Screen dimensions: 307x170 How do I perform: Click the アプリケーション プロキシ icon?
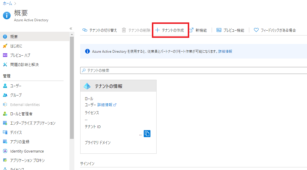[x=5, y=160]
